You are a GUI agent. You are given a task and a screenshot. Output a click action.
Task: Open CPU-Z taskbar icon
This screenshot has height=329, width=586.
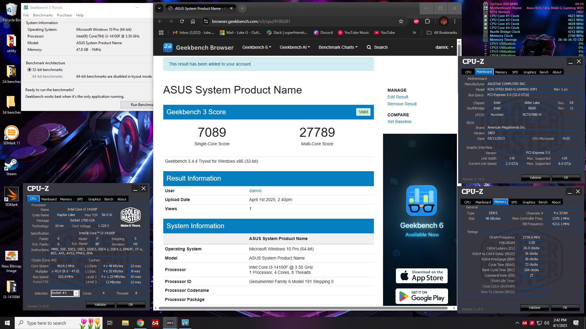tap(170, 323)
